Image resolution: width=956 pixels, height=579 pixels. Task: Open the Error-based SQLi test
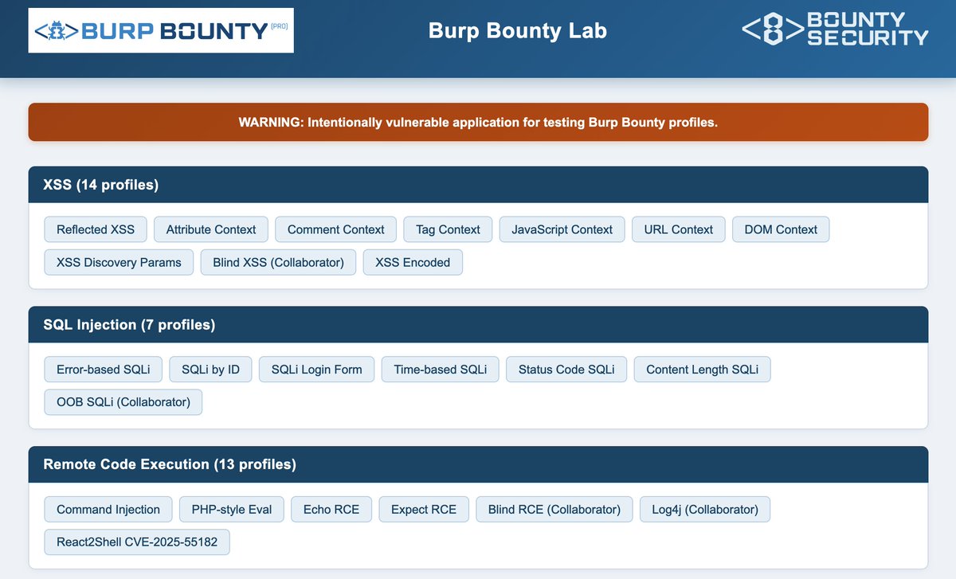click(103, 369)
